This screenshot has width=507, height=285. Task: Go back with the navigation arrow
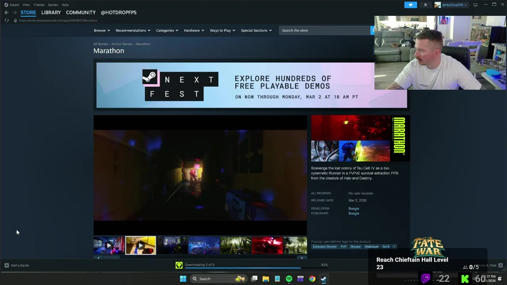point(6,13)
